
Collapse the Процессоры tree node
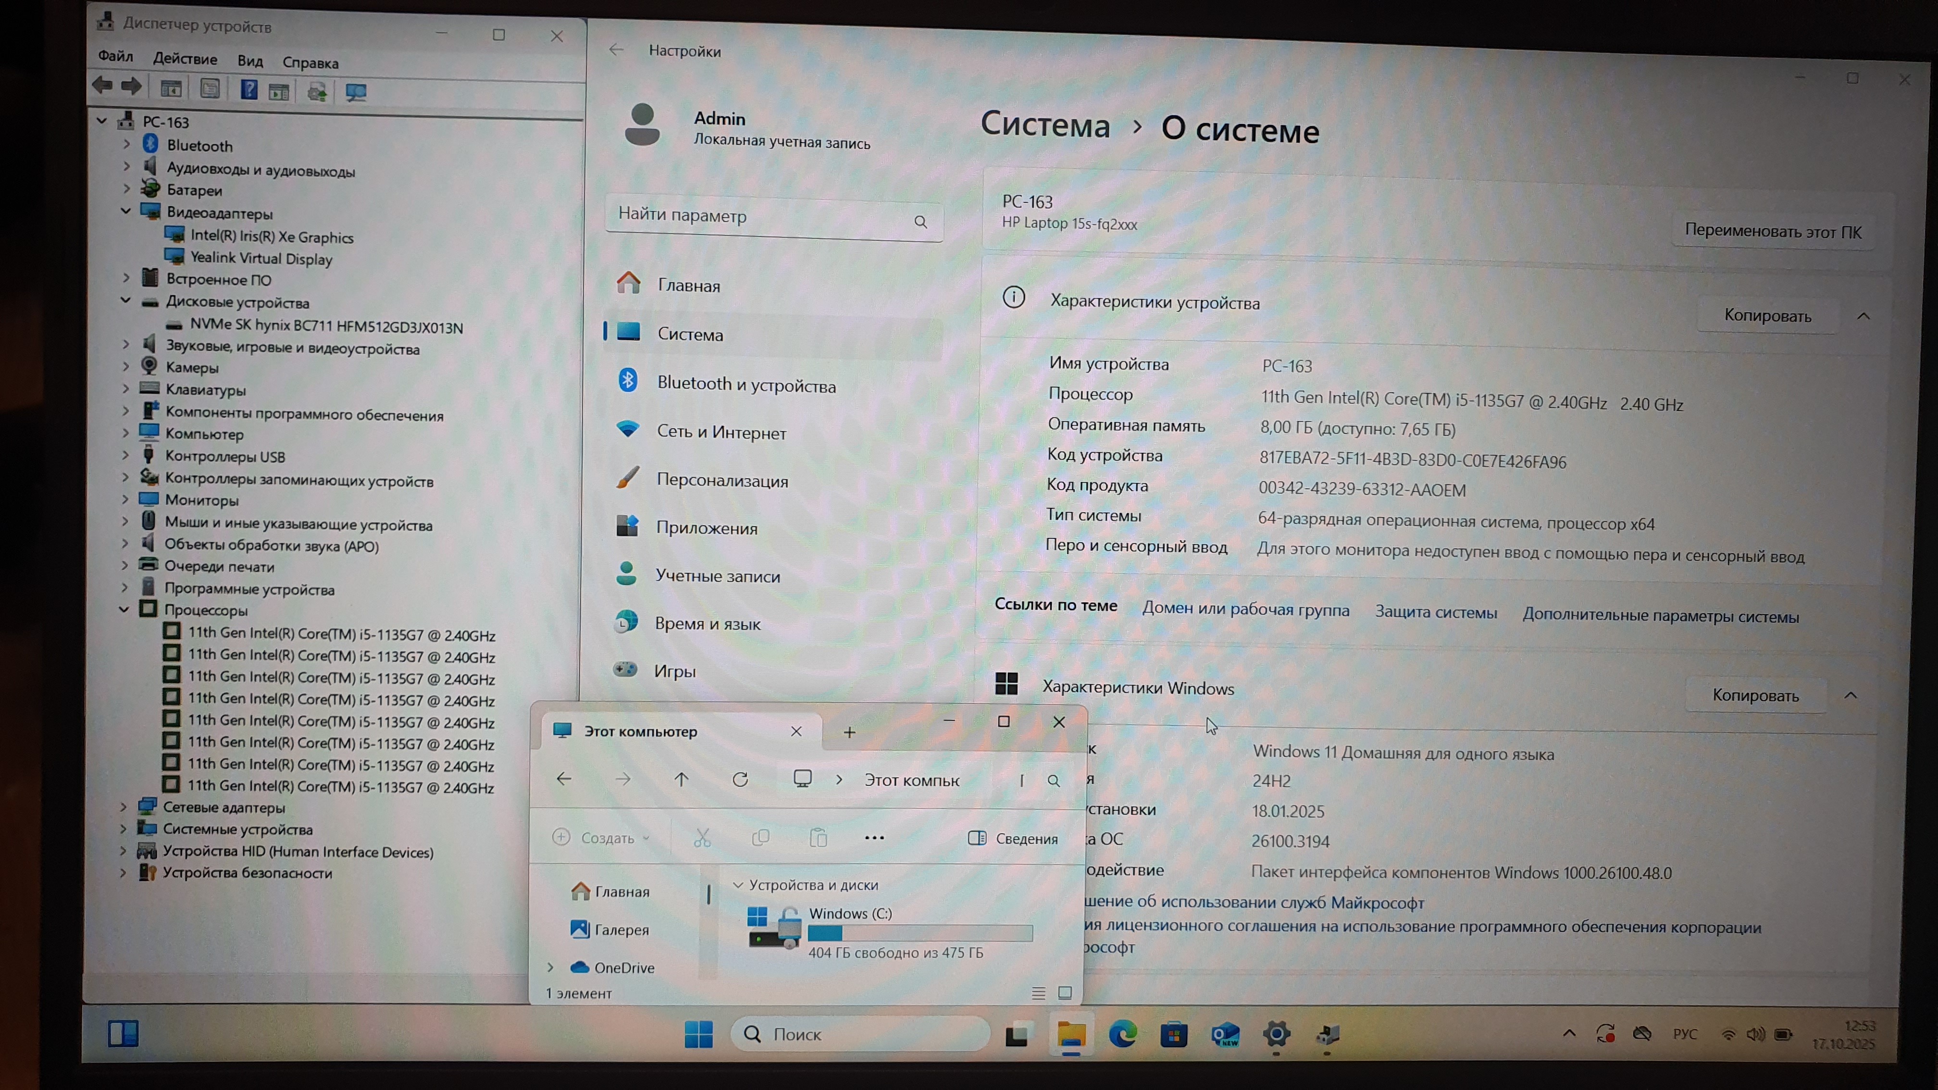[x=124, y=609]
